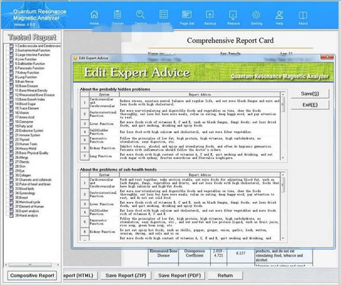Click the document icon beside 35.Breast
341x285 pixels.
click(12, 198)
